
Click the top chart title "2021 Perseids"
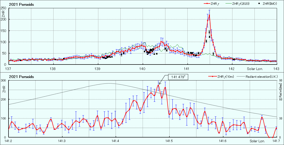click(x=22, y=4)
